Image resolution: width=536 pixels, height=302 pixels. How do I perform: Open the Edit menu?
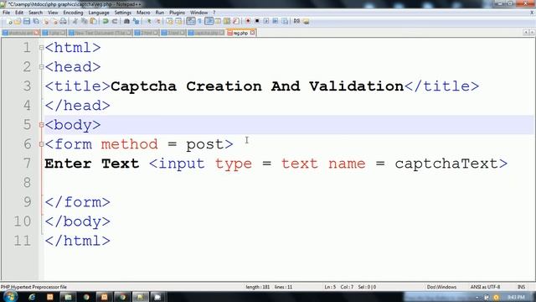tap(19, 13)
